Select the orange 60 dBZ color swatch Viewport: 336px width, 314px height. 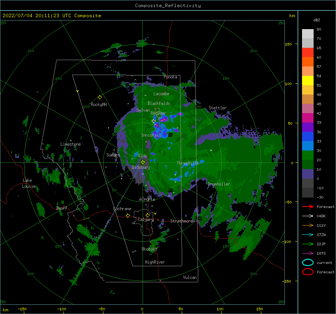[x=308, y=62]
